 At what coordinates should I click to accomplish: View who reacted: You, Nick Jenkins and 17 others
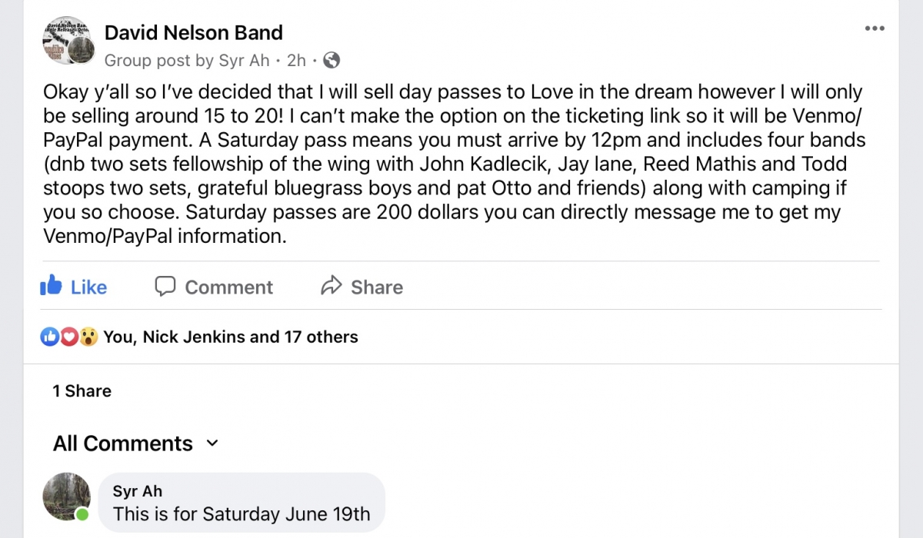[x=231, y=337]
